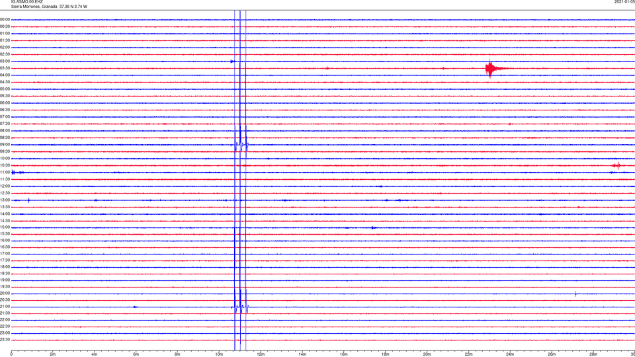Select the small blue blip on 21:00 trace

tap(135, 307)
